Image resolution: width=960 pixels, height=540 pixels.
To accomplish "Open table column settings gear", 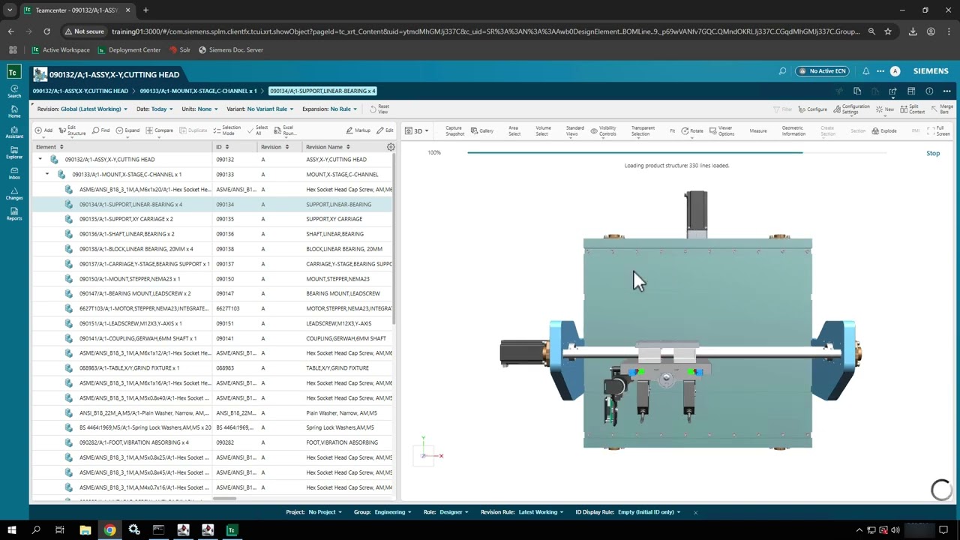I will point(391,147).
